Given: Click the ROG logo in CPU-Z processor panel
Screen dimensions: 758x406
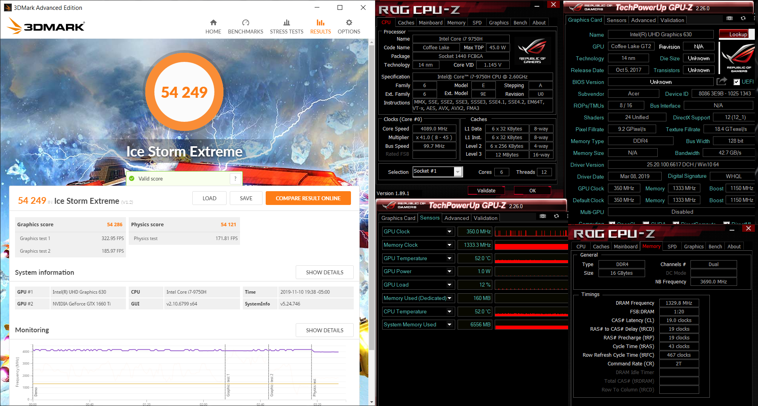Looking at the screenshot, I should tap(532, 50).
